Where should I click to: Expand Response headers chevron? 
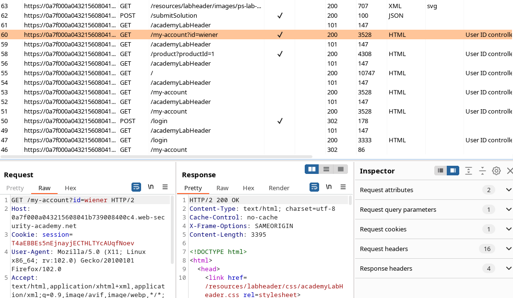(x=508, y=268)
